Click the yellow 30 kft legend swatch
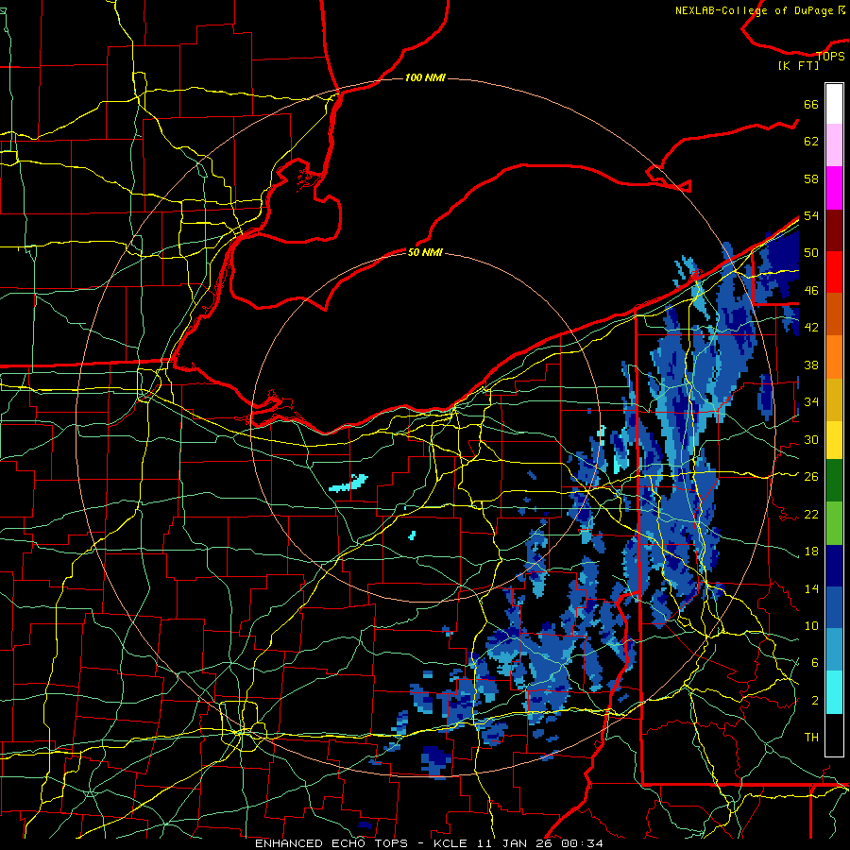The width and height of the screenshot is (850, 850). pos(834,439)
